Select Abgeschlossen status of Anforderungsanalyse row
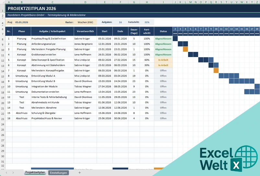The height and width of the screenshot is (176, 260). tap(163, 44)
